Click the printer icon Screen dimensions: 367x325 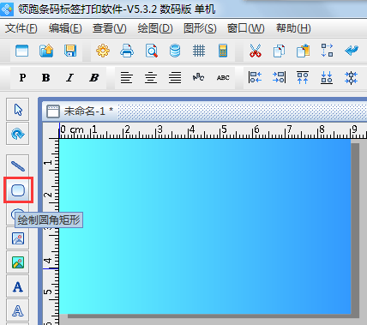127,51
